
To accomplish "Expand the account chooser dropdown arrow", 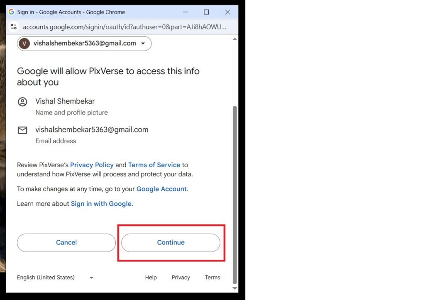I will click(143, 44).
